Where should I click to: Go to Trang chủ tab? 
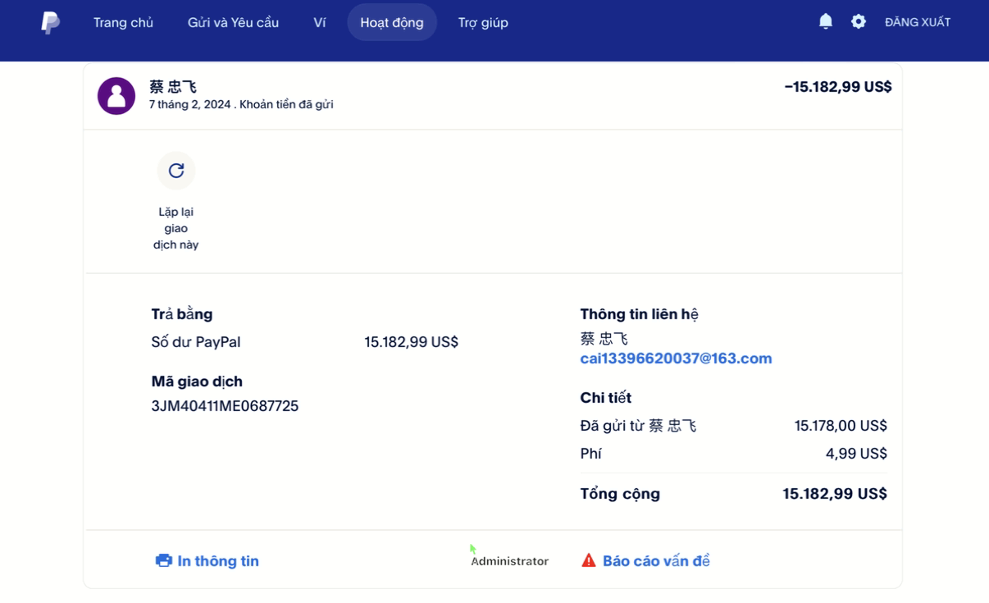(123, 22)
